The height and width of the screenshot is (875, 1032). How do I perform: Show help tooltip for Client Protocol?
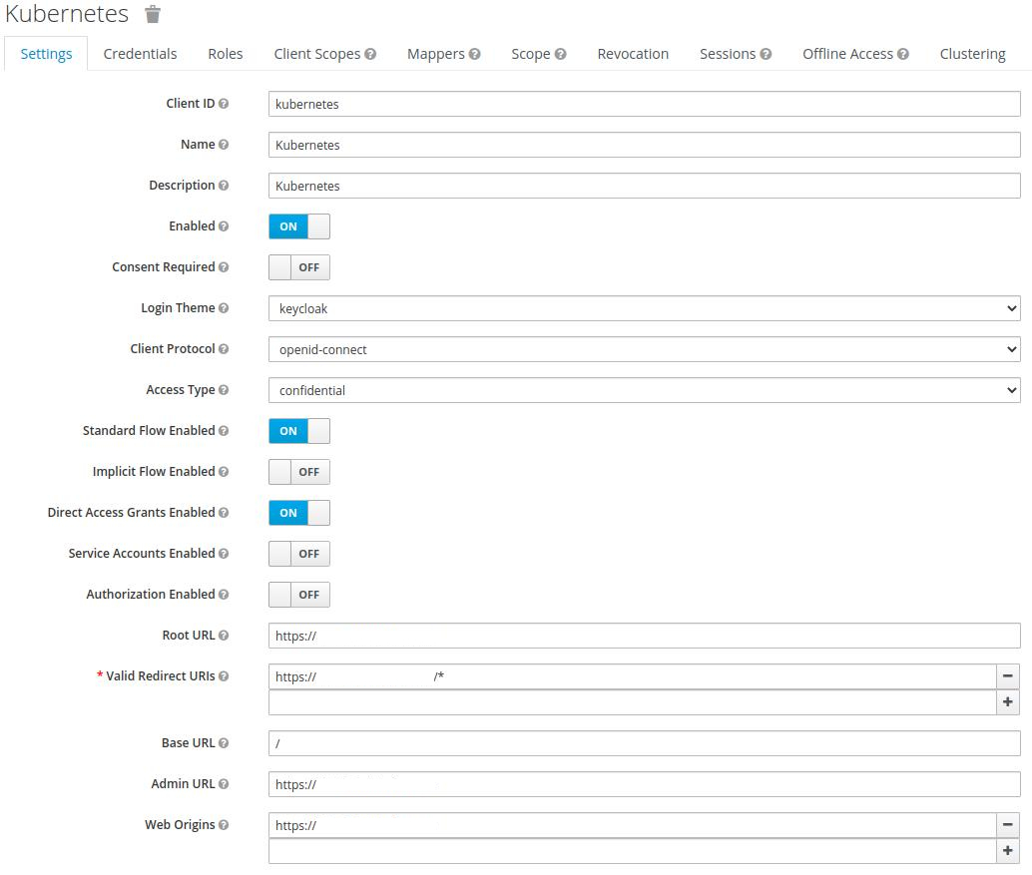pos(224,348)
